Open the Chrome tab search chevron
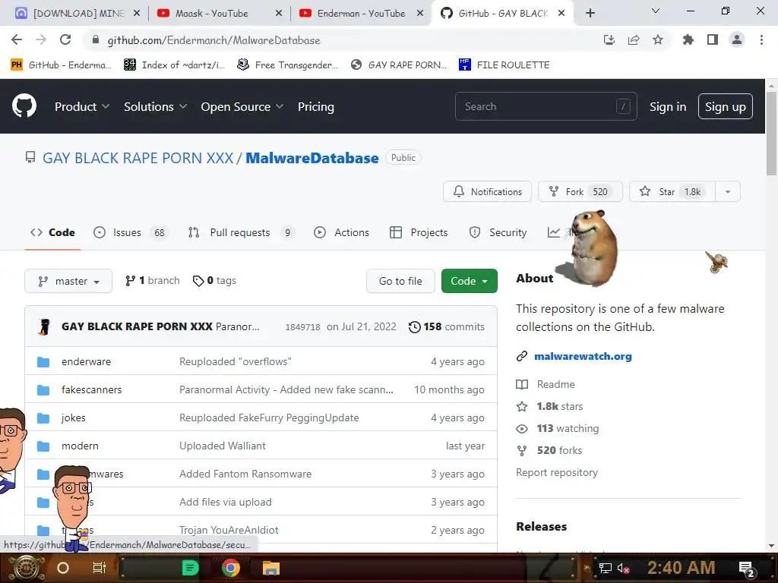Image resolution: width=778 pixels, height=583 pixels. coord(656,11)
